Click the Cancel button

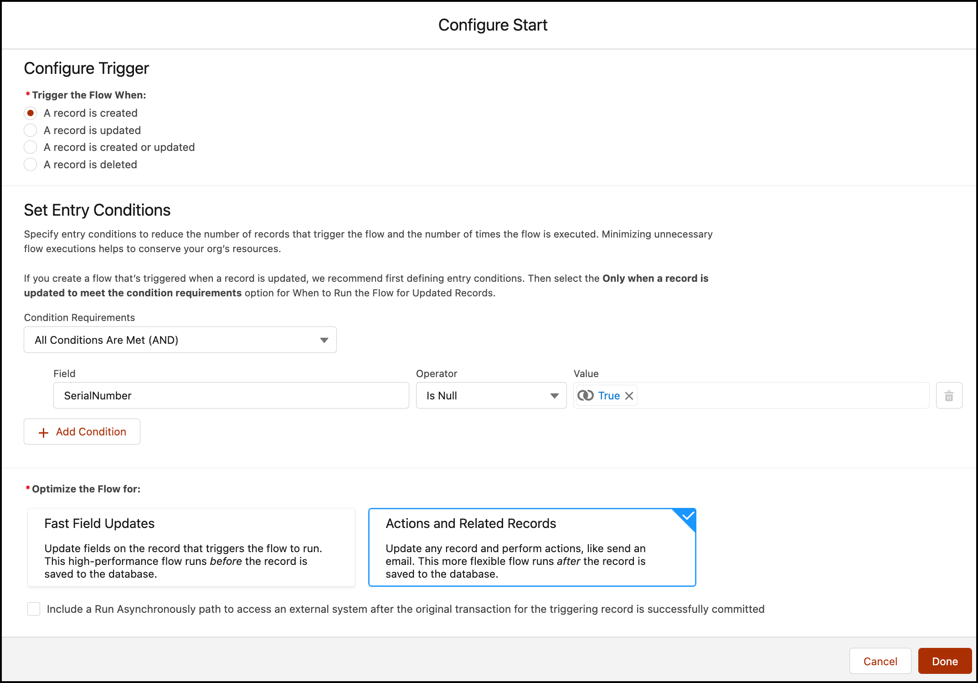click(x=880, y=661)
